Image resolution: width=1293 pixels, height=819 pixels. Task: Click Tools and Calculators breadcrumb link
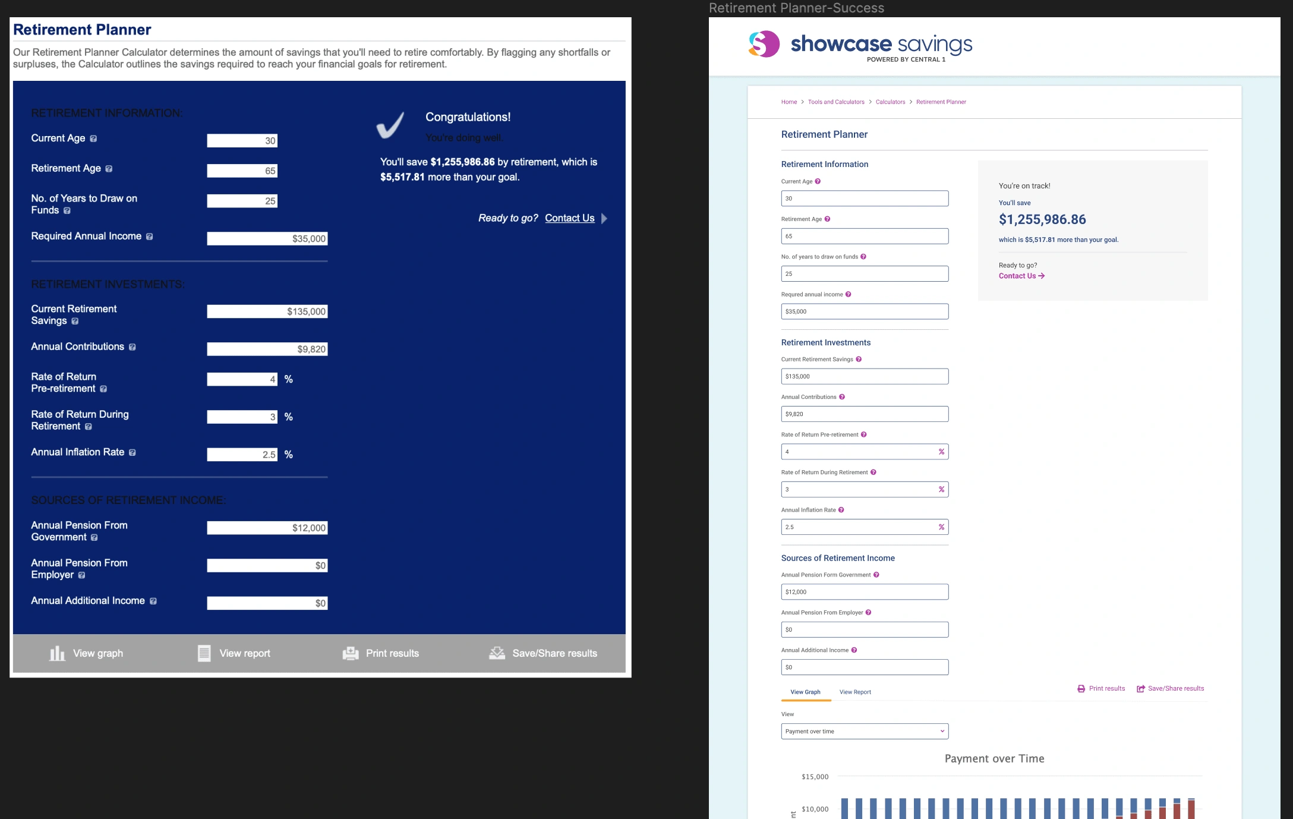[x=836, y=102]
